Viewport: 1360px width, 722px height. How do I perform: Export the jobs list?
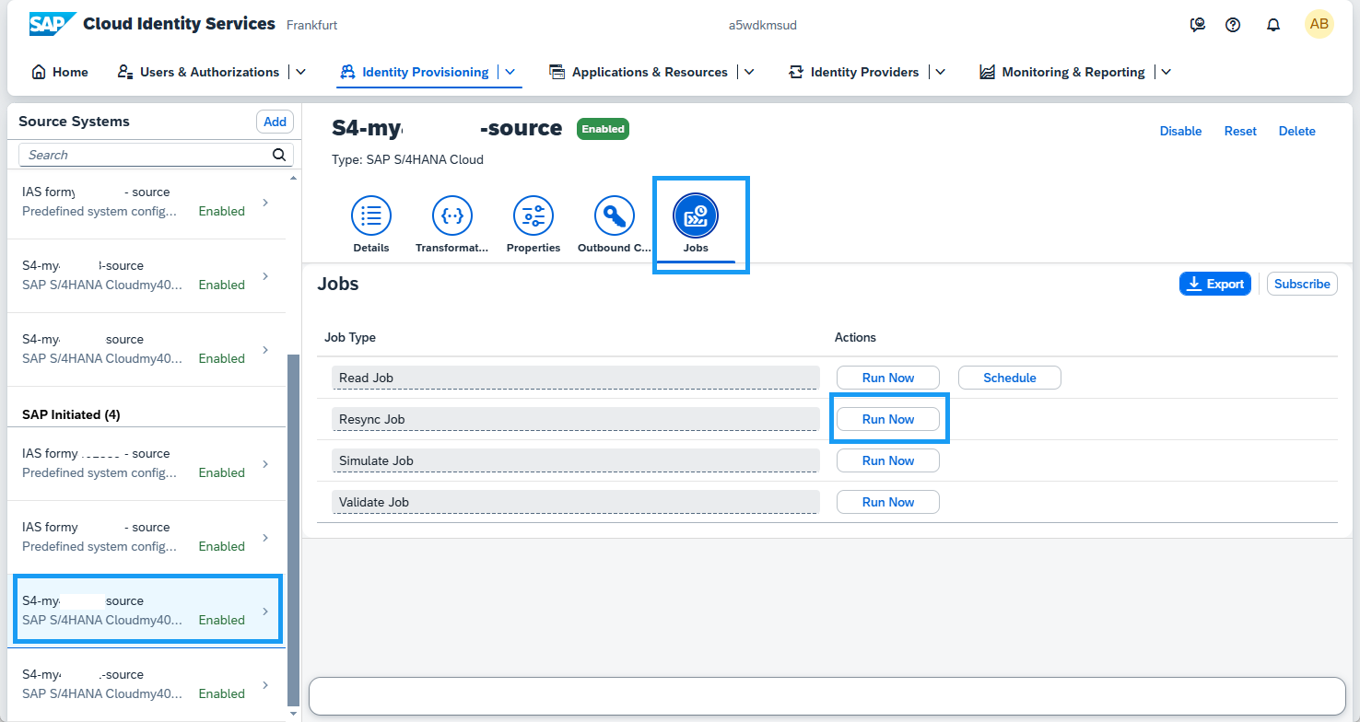tap(1215, 284)
